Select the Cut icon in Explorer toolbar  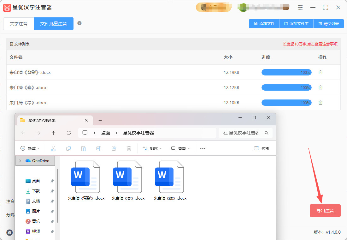click(53, 148)
